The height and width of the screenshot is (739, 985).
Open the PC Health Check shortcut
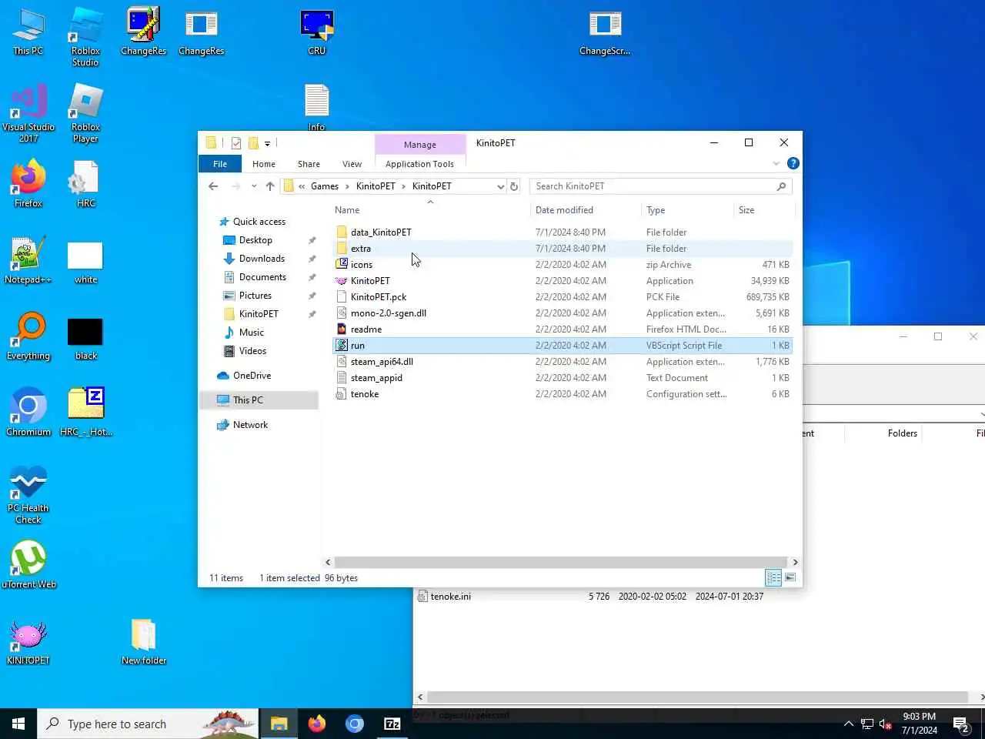(x=28, y=494)
